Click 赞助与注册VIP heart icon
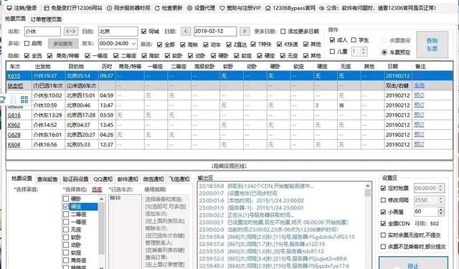459x269 pixels. click(222, 8)
